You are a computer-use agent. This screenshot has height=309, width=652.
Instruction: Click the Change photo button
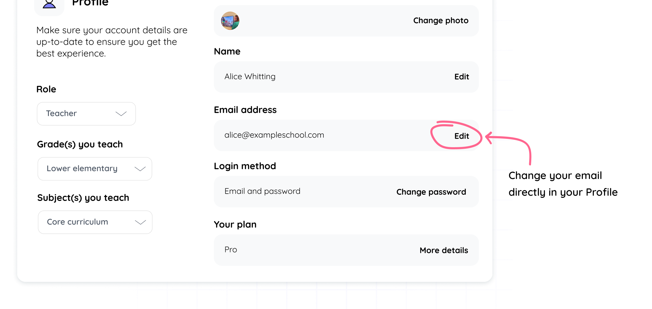point(440,21)
